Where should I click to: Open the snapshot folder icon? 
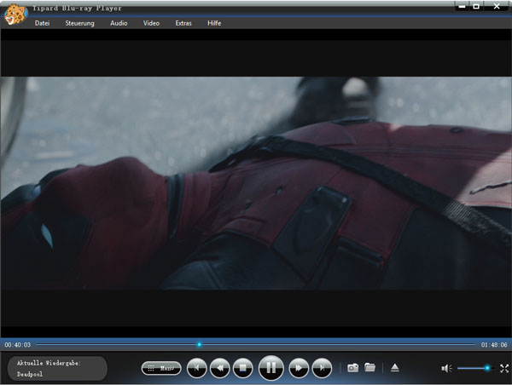click(370, 367)
